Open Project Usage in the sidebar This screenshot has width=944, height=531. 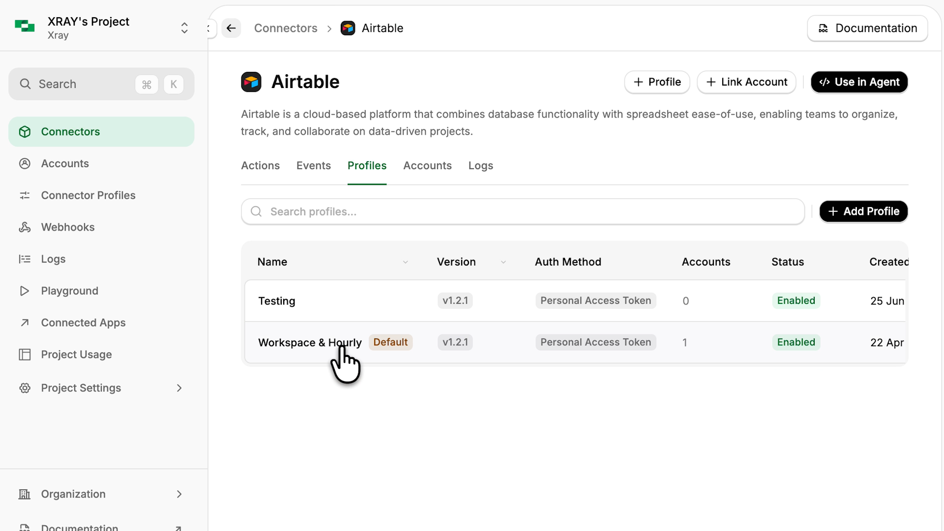point(76,354)
